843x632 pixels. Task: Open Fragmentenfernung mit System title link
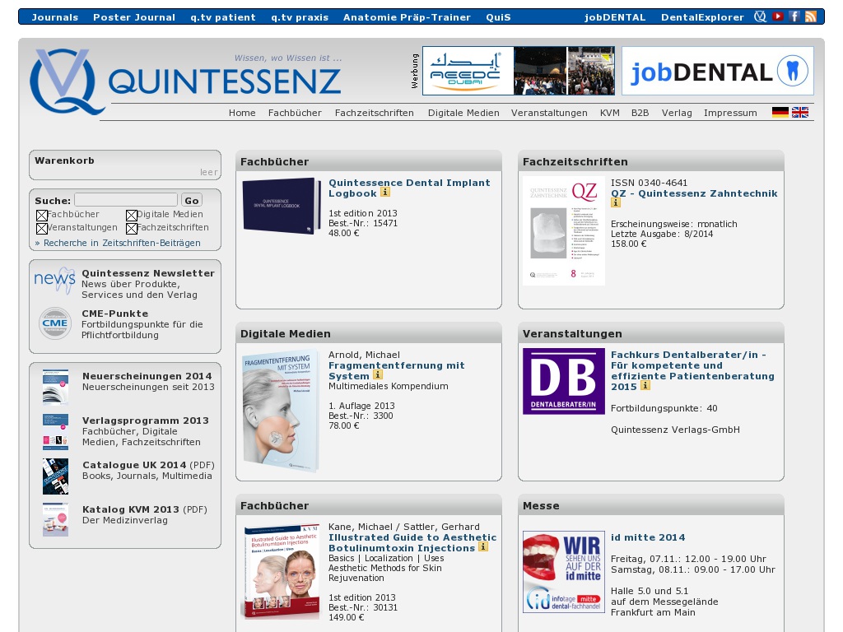[396, 371]
